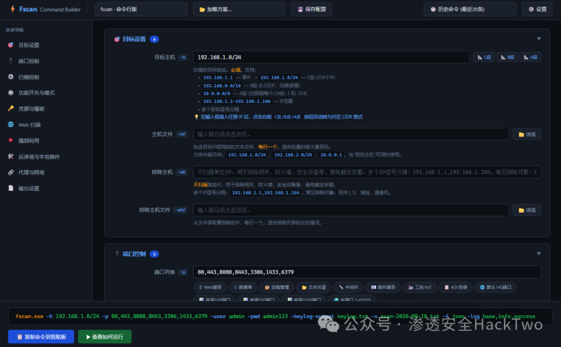Convert target to B段 CIDR

pyautogui.click(x=507, y=57)
